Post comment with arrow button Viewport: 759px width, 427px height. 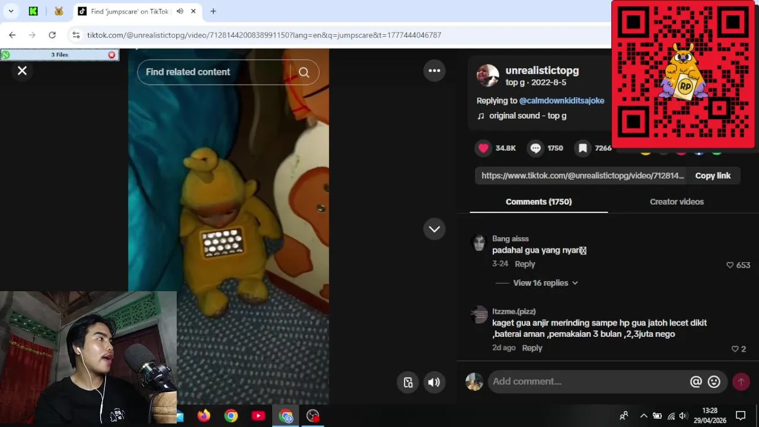(x=741, y=382)
